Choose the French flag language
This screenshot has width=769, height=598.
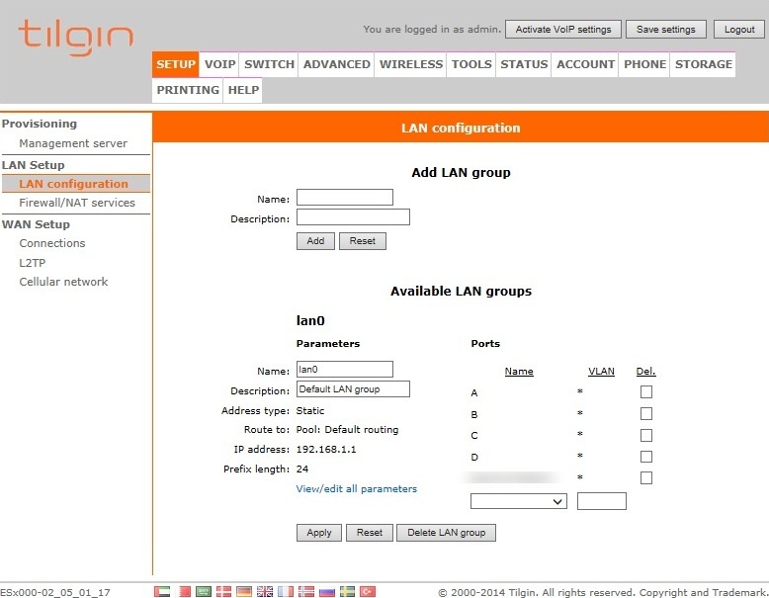[286, 592]
